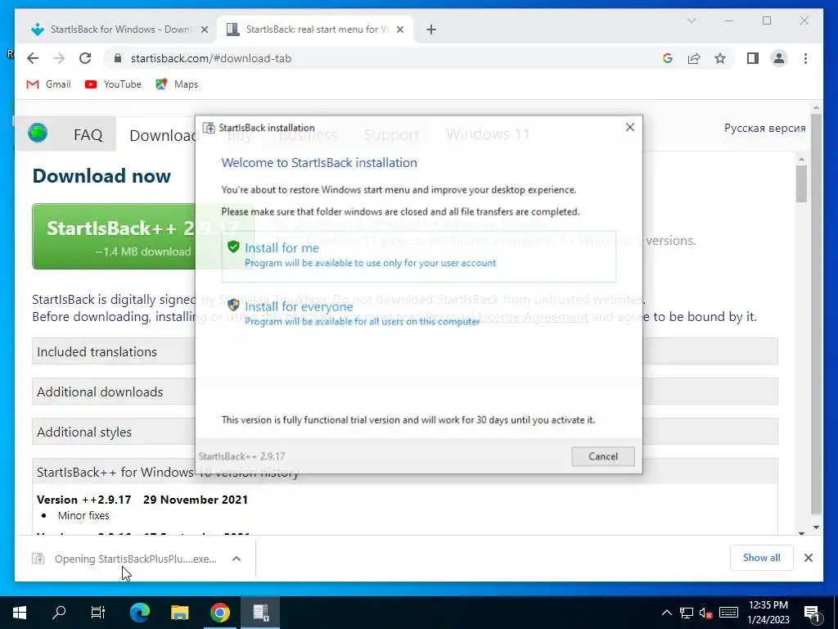Show all downloads
The image size is (838, 629).
coord(761,557)
